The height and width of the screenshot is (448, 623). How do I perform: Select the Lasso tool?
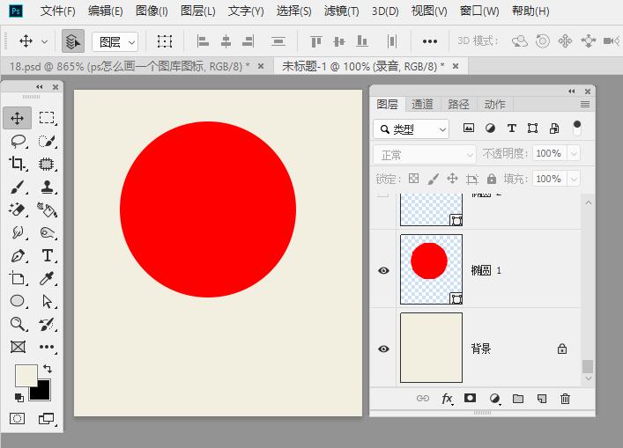click(18, 141)
